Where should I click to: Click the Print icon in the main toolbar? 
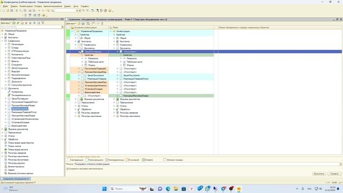[30, 11]
